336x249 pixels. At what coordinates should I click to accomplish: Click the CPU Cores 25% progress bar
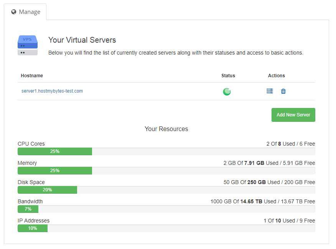point(55,151)
